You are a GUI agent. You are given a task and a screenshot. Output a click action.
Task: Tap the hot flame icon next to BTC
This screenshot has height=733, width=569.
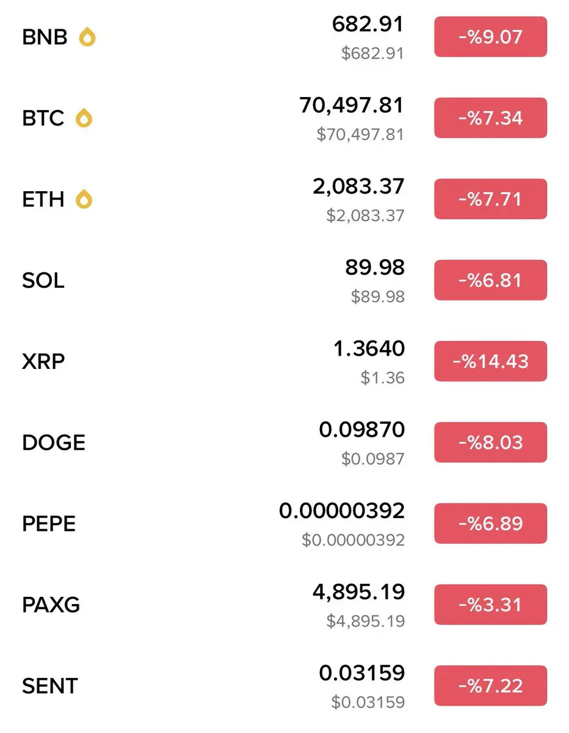click(x=84, y=118)
